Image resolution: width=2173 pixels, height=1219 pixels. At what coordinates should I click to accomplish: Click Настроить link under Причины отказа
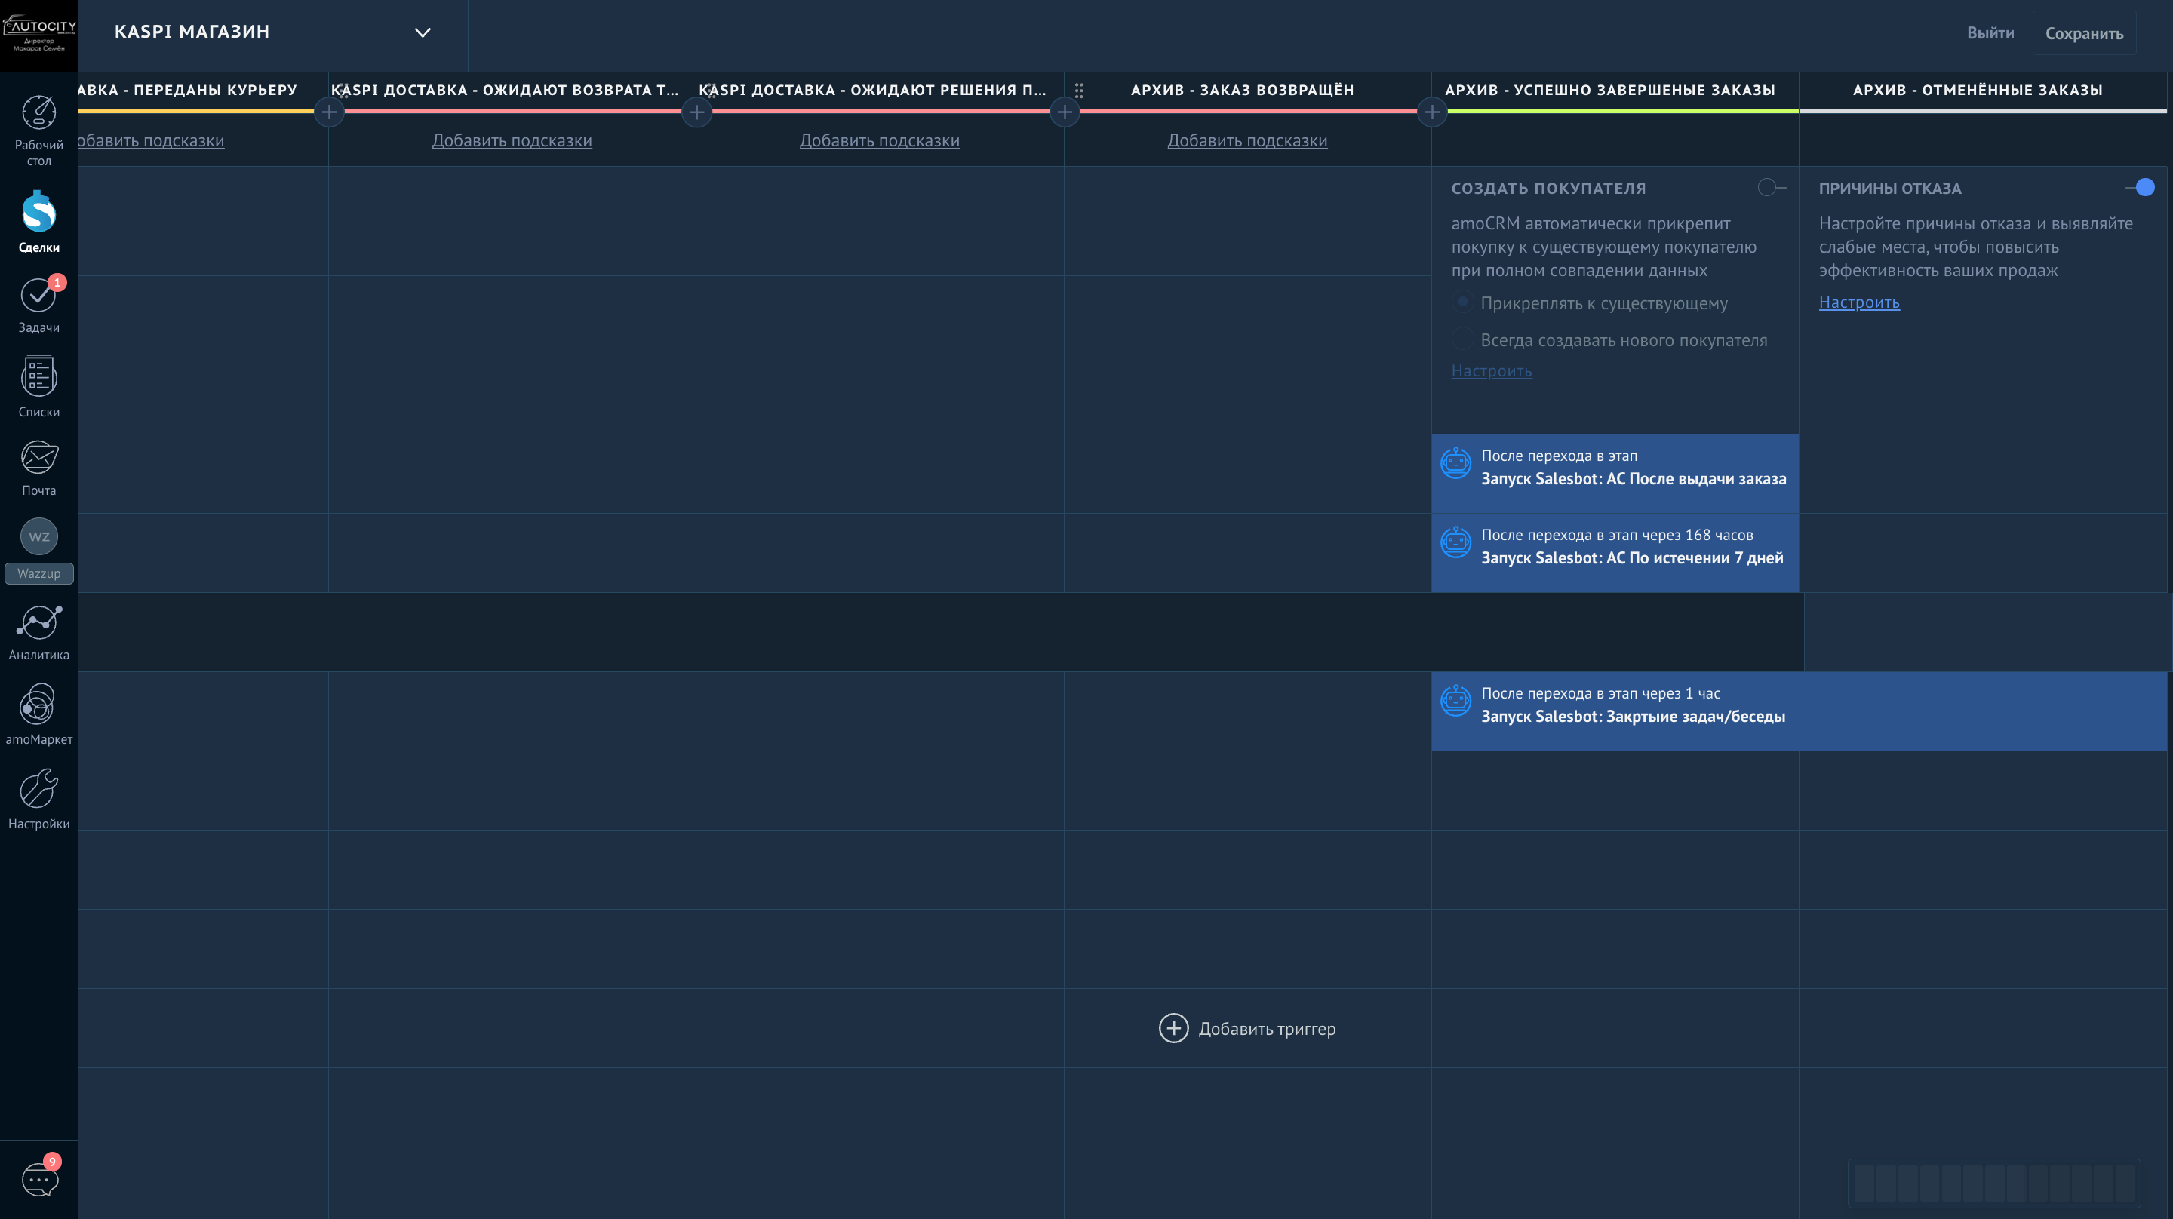pos(1858,302)
